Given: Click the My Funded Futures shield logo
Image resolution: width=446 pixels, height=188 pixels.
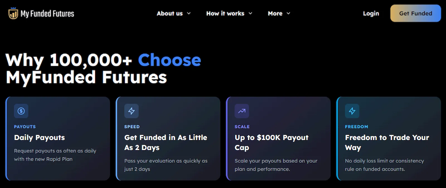Looking at the screenshot, I should tap(13, 13).
